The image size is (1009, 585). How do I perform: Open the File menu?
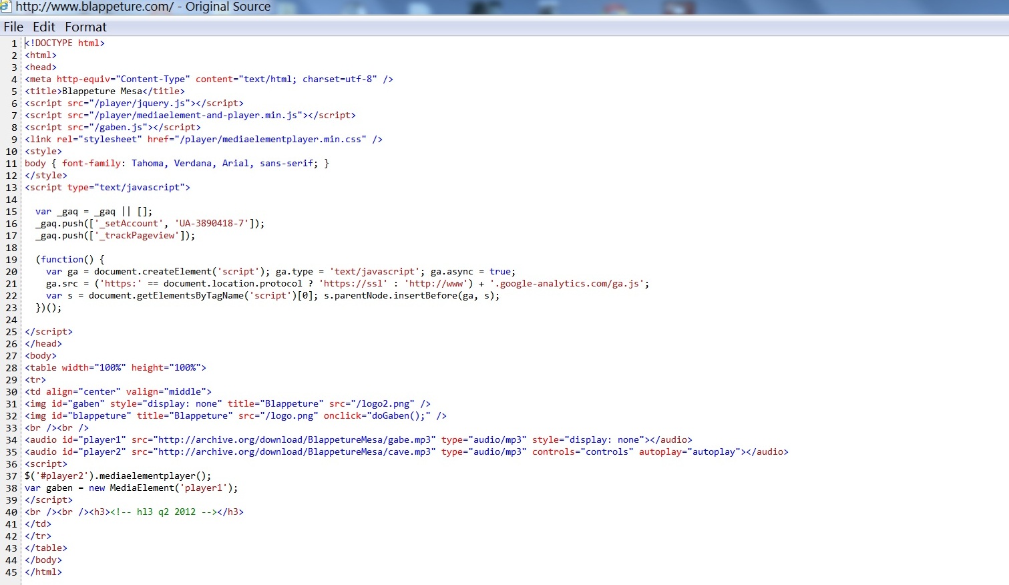13,27
